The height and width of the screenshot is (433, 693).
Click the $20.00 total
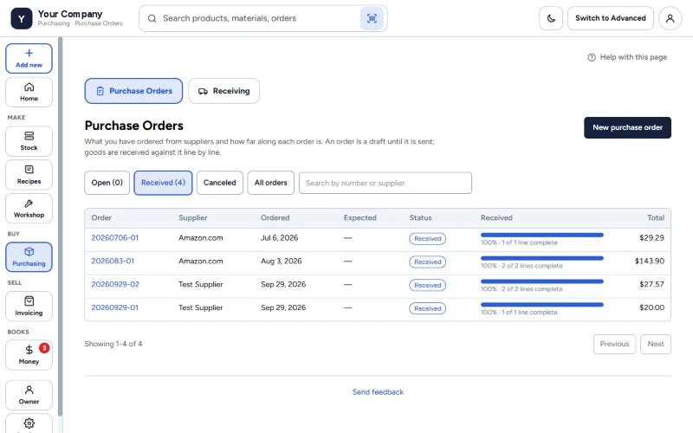click(651, 307)
